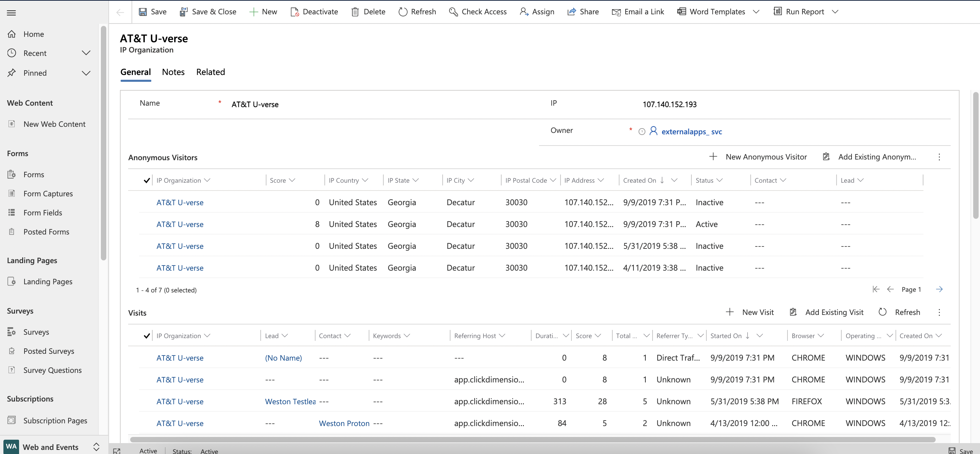The image size is (980, 454).
Task: Switch to the General tab
Action: [x=135, y=72]
